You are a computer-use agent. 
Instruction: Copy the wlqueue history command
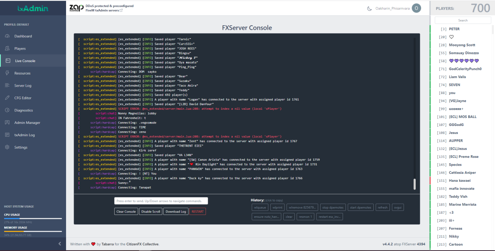260,207
